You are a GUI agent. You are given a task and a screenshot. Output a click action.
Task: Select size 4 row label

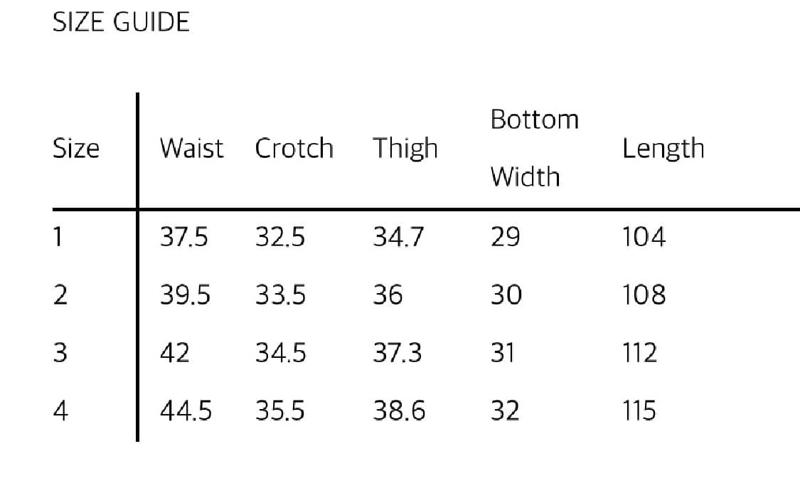pyautogui.click(x=60, y=411)
